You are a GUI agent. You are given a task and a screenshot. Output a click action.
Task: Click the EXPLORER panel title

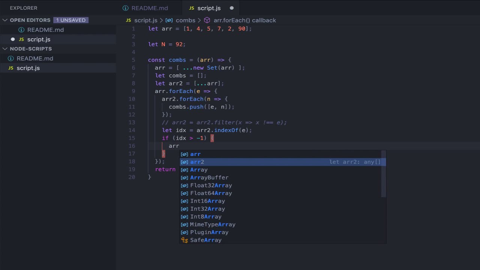24,8
